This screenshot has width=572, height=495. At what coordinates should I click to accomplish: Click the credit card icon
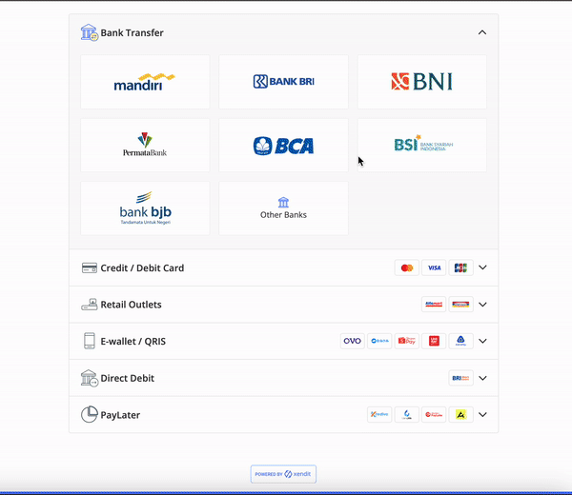(90, 268)
